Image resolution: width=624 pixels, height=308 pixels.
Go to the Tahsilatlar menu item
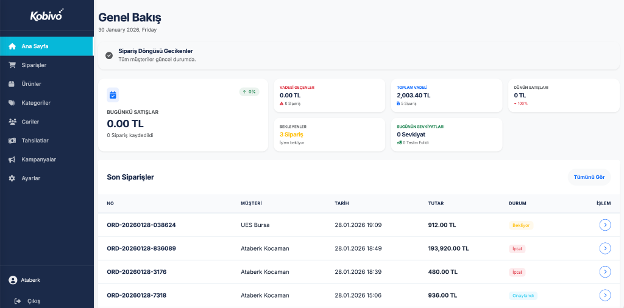35,141
